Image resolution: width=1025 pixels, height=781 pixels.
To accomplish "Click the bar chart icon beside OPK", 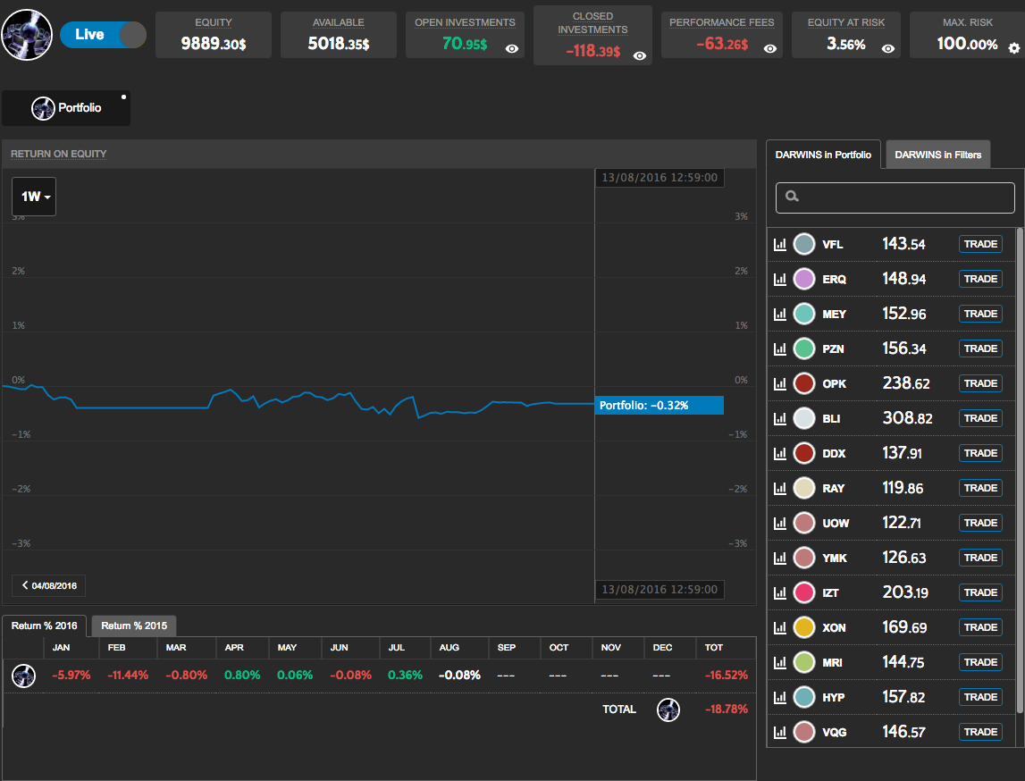I will click(779, 383).
